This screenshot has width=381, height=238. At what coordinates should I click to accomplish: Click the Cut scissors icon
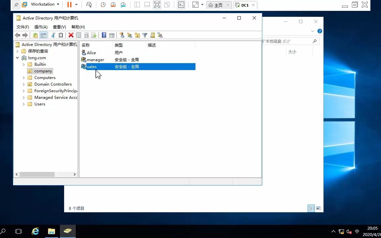53,35
